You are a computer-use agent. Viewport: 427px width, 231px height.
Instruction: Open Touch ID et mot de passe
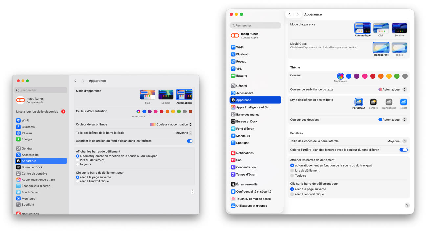pos(253,199)
